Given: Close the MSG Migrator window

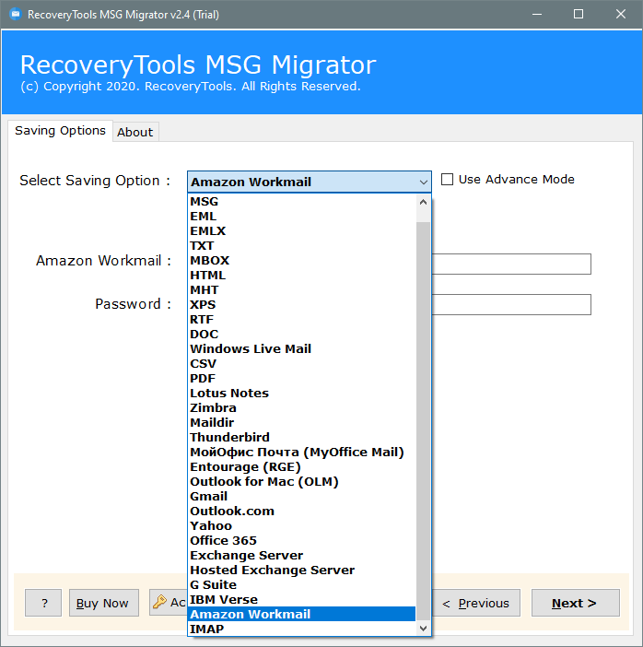Looking at the screenshot, I should click(620, 14).
